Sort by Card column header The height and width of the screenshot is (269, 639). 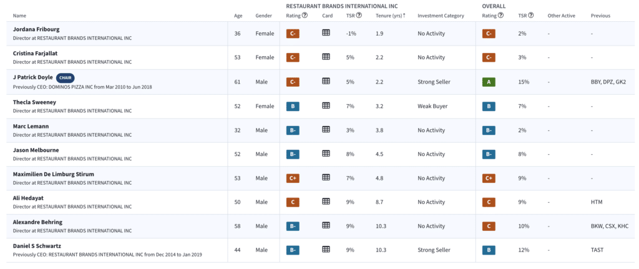[327, 16]
